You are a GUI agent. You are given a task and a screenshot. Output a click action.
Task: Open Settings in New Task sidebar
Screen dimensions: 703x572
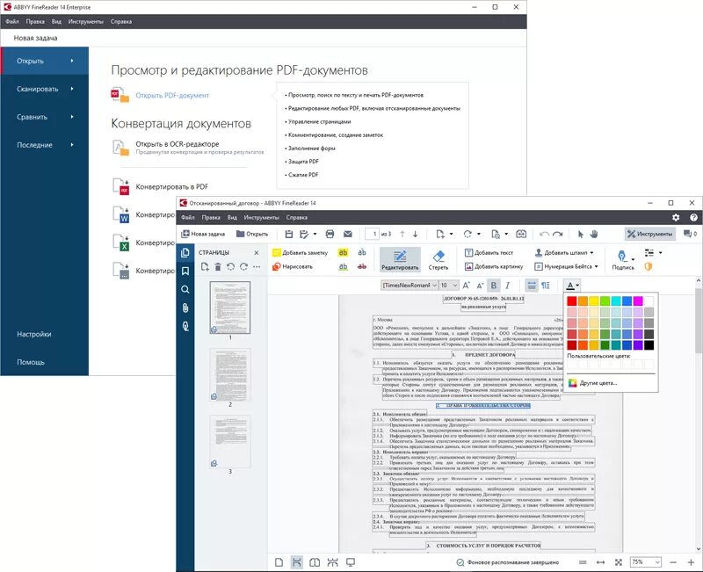(x=34, y=334)
